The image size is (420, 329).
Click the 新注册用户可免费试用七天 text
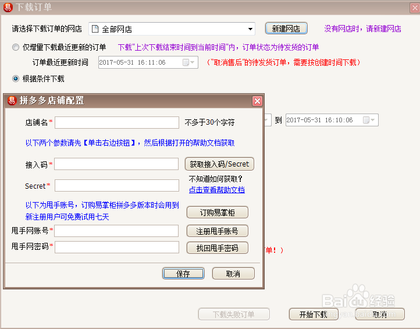click(67, 217)
